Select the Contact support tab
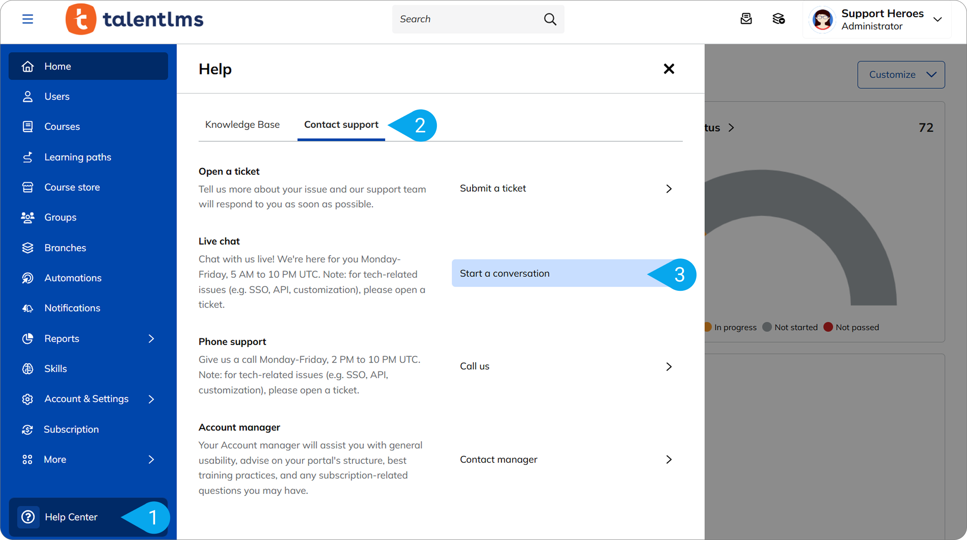Viewport: 967px width, 540px height. coord(341,125)
